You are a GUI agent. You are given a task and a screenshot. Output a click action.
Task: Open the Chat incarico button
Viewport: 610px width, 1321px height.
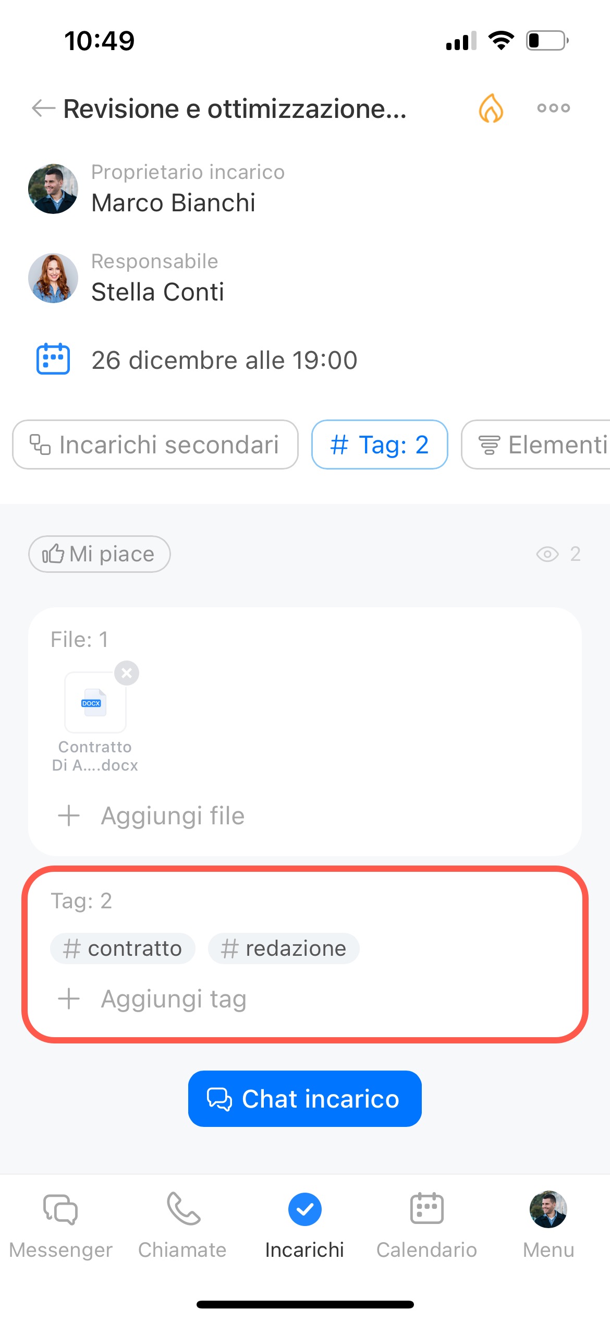(x=304, y=1099)
